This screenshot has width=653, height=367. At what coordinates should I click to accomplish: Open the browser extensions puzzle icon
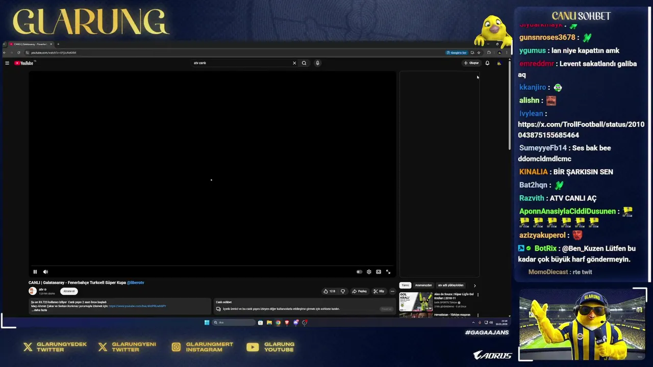489,53
